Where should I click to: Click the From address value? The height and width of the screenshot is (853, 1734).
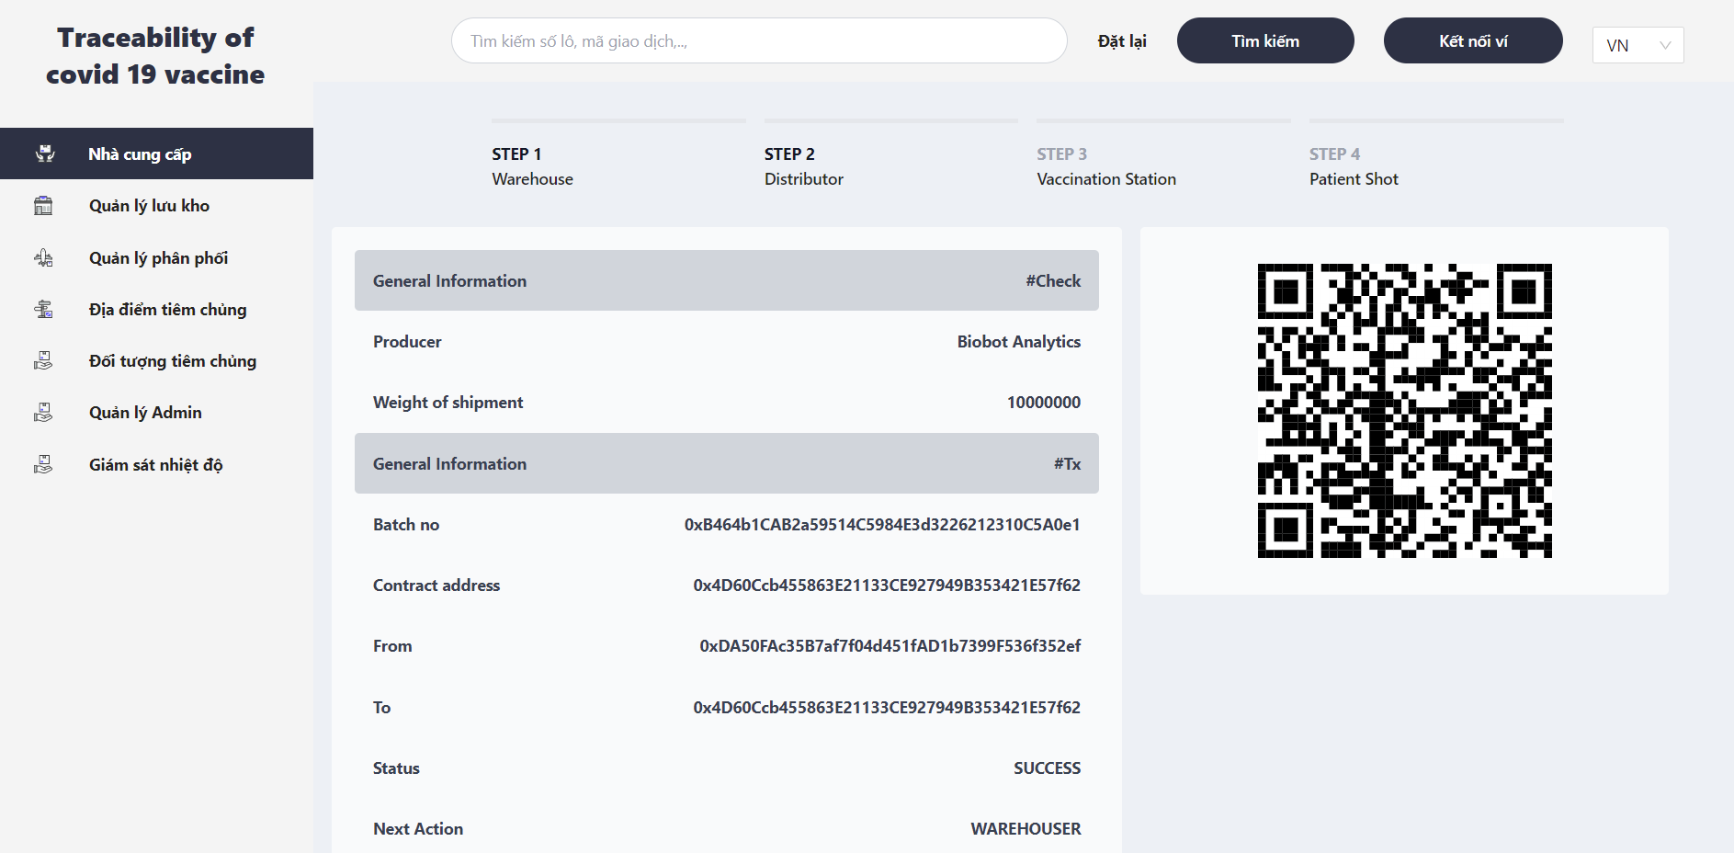coord(890,645)
